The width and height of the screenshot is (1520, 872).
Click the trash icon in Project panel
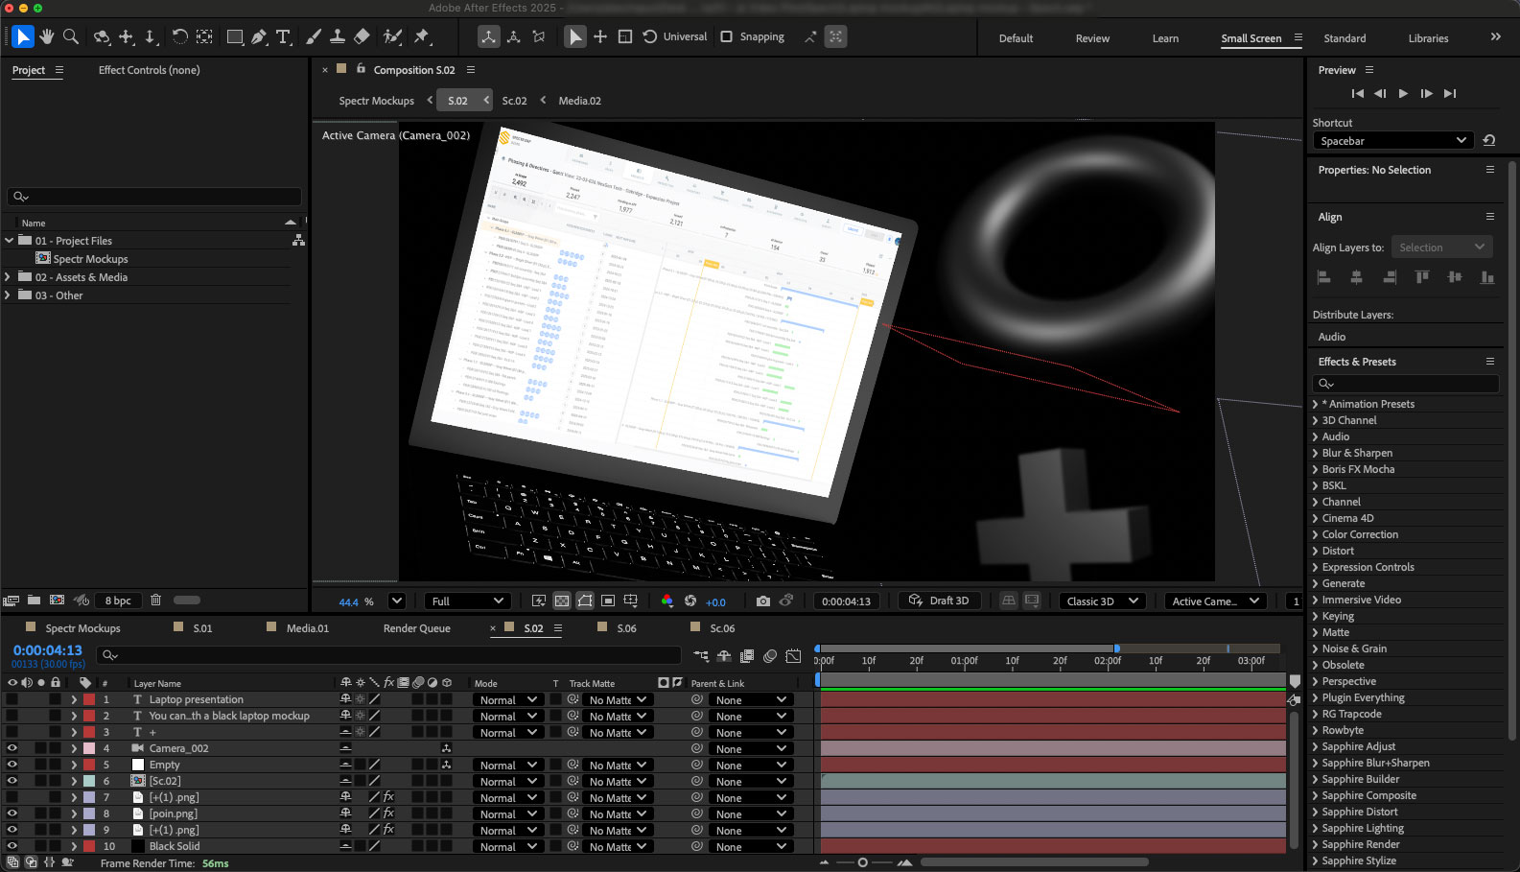tap(155, 601)
